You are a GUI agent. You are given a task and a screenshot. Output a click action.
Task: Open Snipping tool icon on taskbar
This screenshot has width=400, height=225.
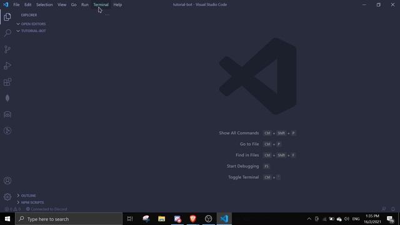click(146, 219)
